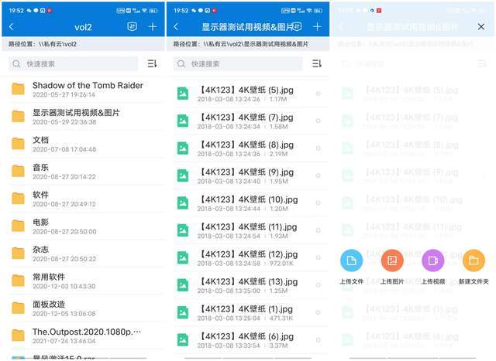Screen dimensions: 496x361
Task: Tap the 上传视频 upload video icon
Action: point(432,261)
